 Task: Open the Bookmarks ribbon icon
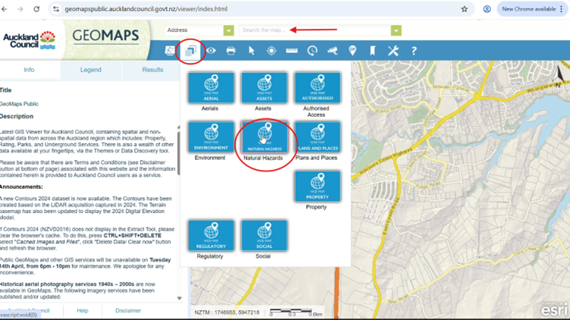[x=373, y=51]
